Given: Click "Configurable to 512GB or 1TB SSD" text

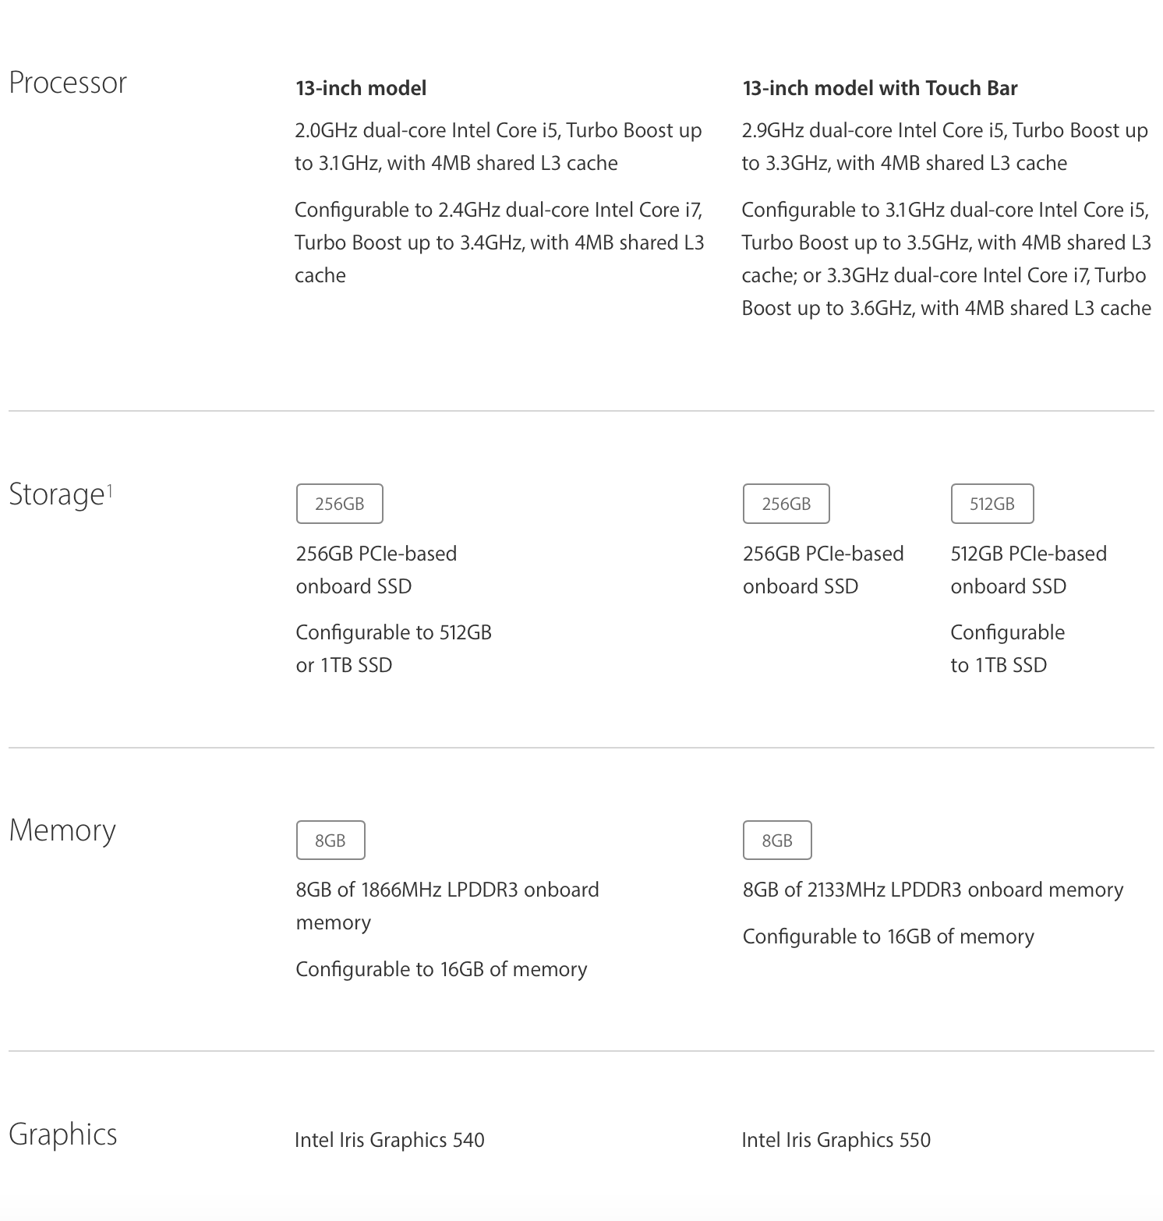Looking at the screenshot, I should tap(394, 649).
